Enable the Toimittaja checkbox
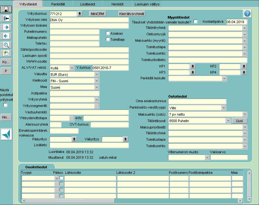 (x=108, y=39)
